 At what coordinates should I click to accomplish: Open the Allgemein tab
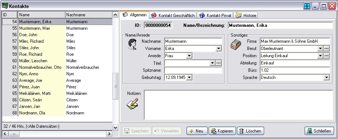[x=134, y=15]
